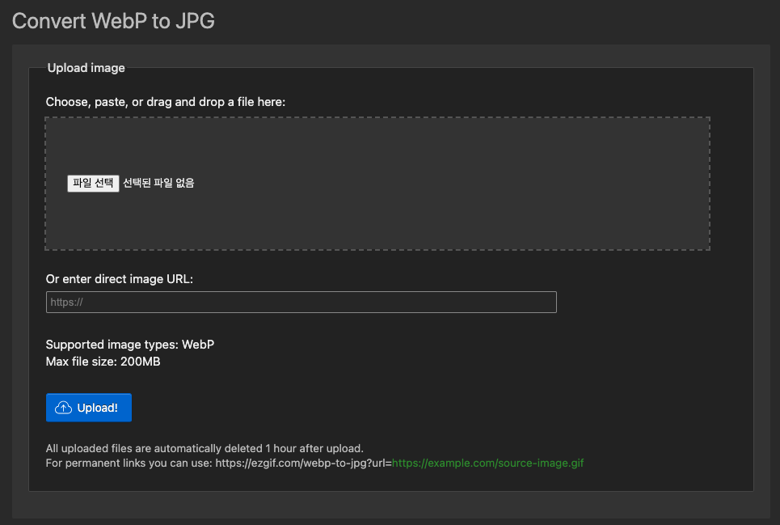
Task: Open the example.com/source-image.gif link
Action: (487, 463)
